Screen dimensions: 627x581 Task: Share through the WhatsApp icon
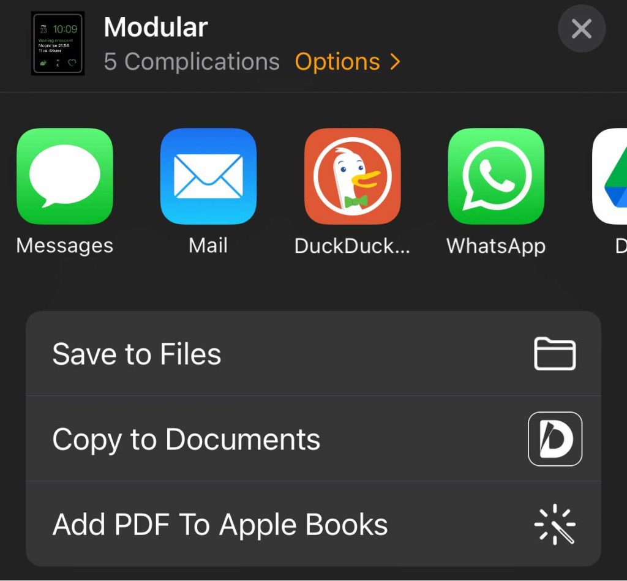coord(496,176)
